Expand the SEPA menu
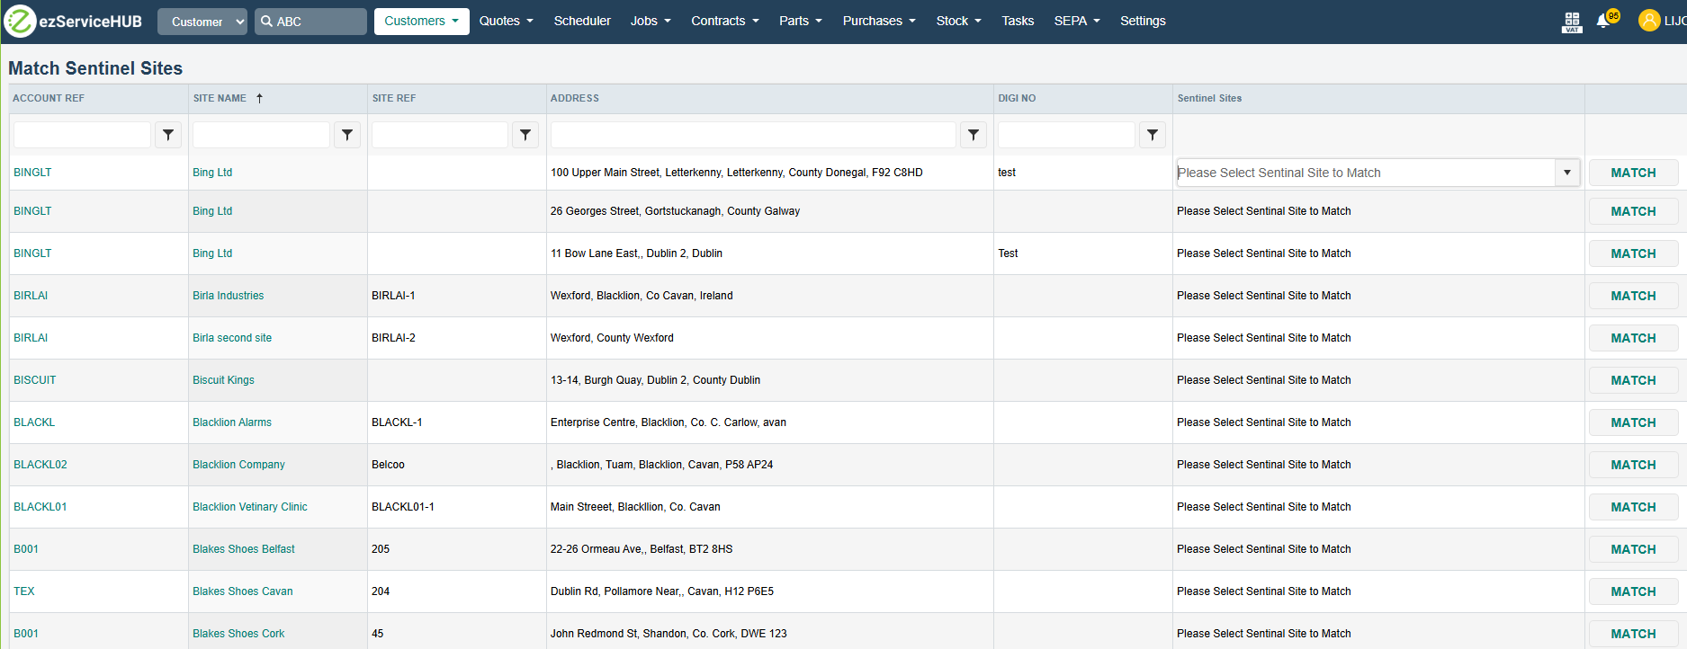Screen dimensions: 1687x649 click(x=1077, y=21)
